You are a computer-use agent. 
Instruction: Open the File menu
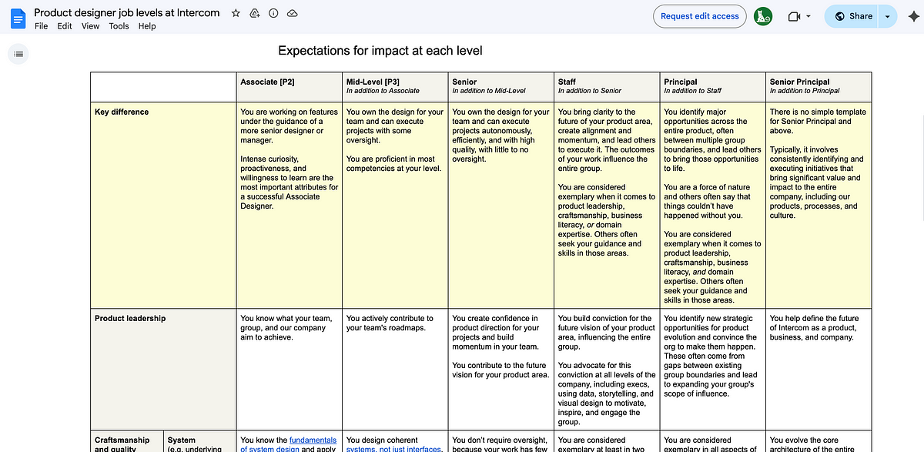point(41,26)
